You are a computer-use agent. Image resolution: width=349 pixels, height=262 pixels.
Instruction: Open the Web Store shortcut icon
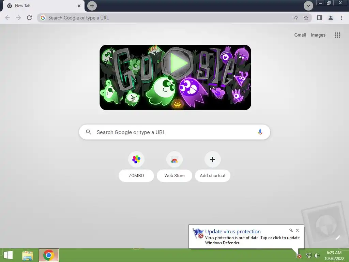tap(174, 159)
